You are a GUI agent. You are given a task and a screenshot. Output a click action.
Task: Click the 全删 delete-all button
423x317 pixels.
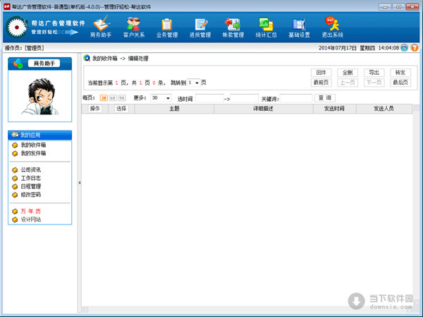(348, 73)
